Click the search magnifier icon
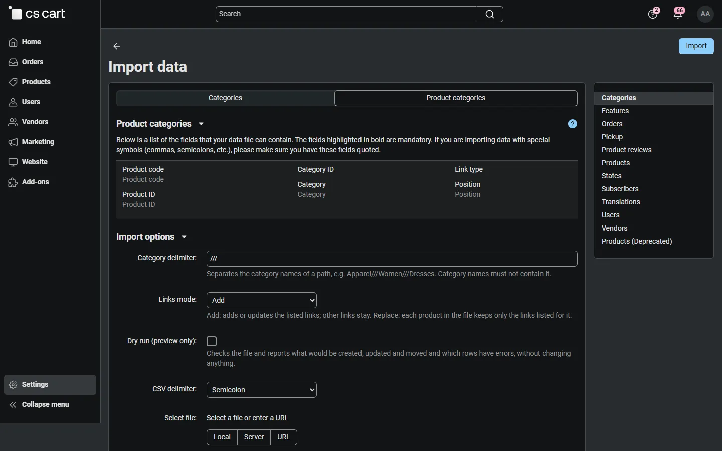722x451 pixels. [490, 14]
